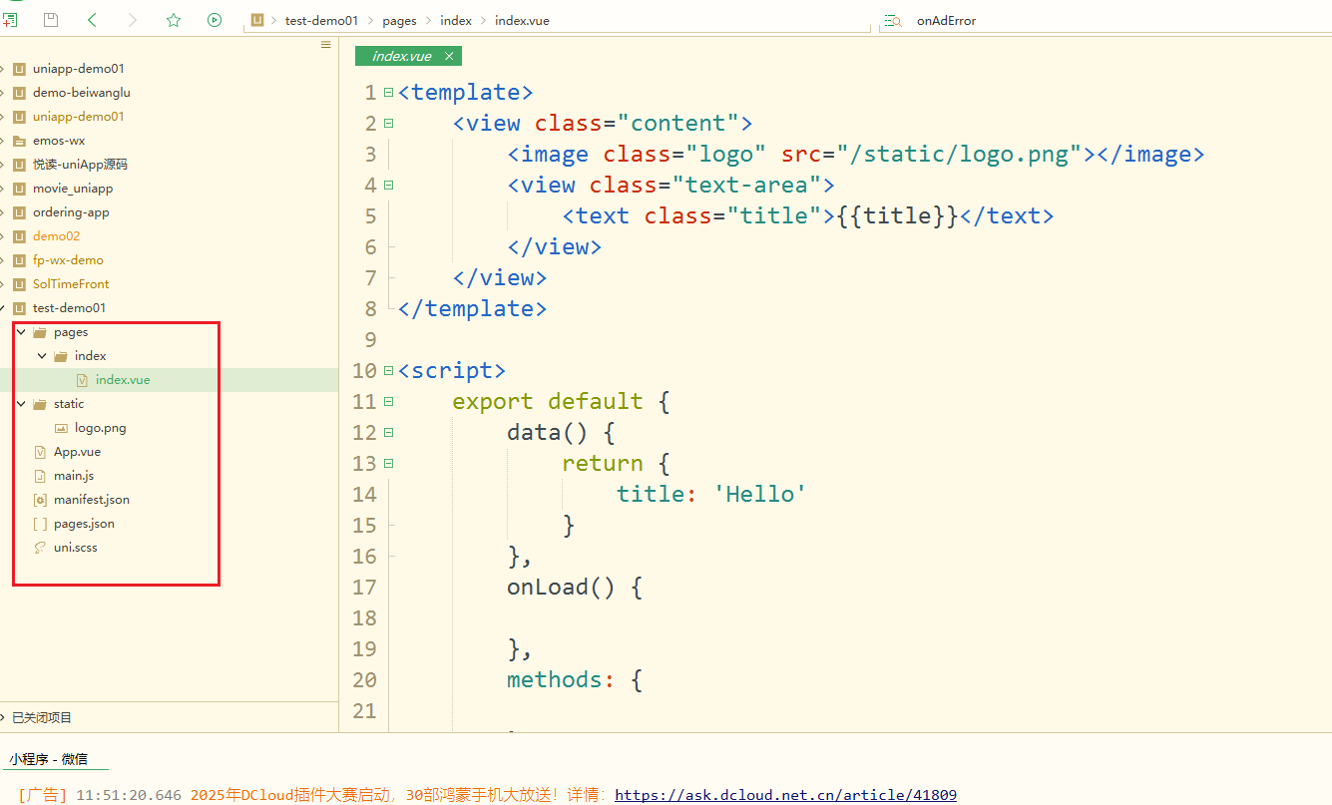
Task: Open the ask.dcloud.net.cn article link
Action: [x=785, y=795]
